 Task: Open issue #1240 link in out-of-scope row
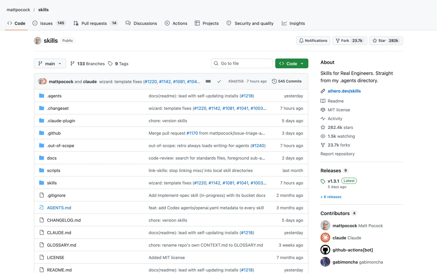pos(258,146)
